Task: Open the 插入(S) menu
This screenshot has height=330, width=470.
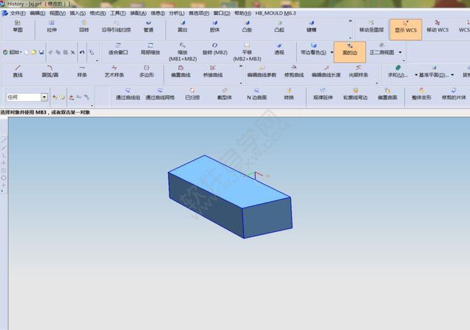Action: click(78, 13)
